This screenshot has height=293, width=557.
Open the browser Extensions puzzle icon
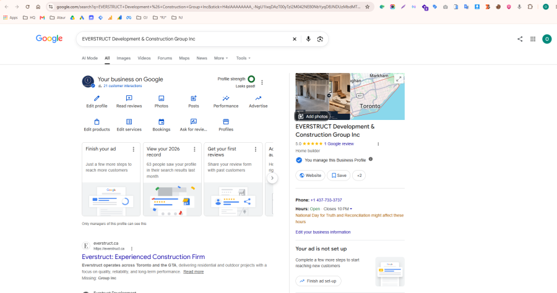pyautogui.click(x=530, y=7)
